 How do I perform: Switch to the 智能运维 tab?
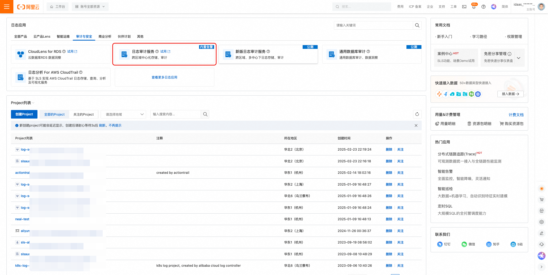tap(63, 37)
